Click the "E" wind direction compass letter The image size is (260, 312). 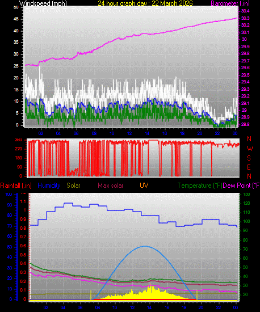click(249, 167)
